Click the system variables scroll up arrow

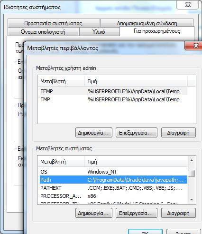tap(192, 160)
